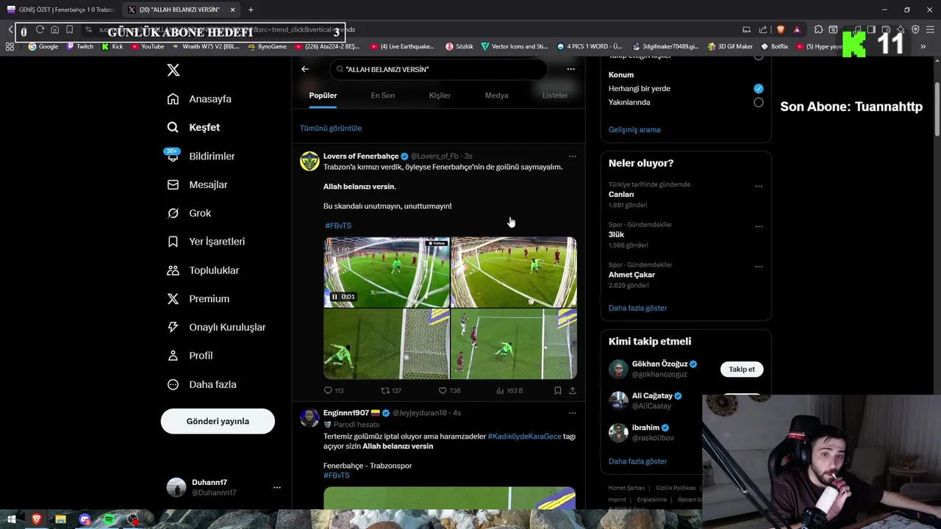Open search options three-dot menu

570,69
